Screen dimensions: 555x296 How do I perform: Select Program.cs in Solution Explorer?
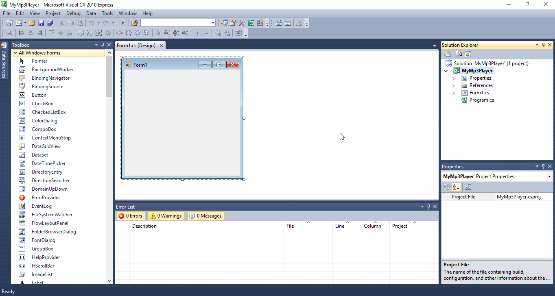(x=481, y=100)
